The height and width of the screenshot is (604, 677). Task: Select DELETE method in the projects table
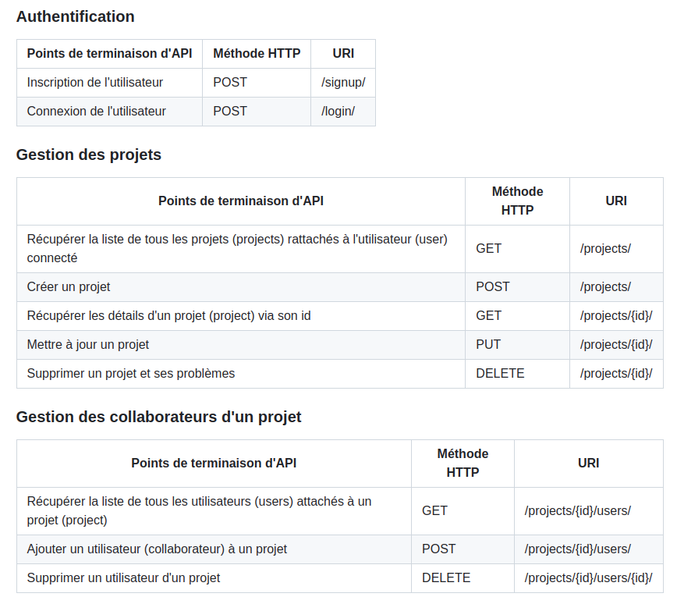point(500,373)
